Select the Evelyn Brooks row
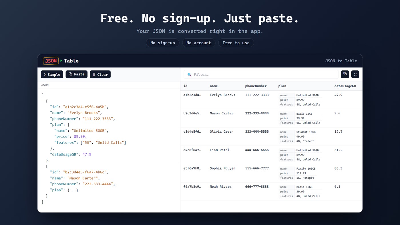 pyautogui.click(x=271, y=100)
